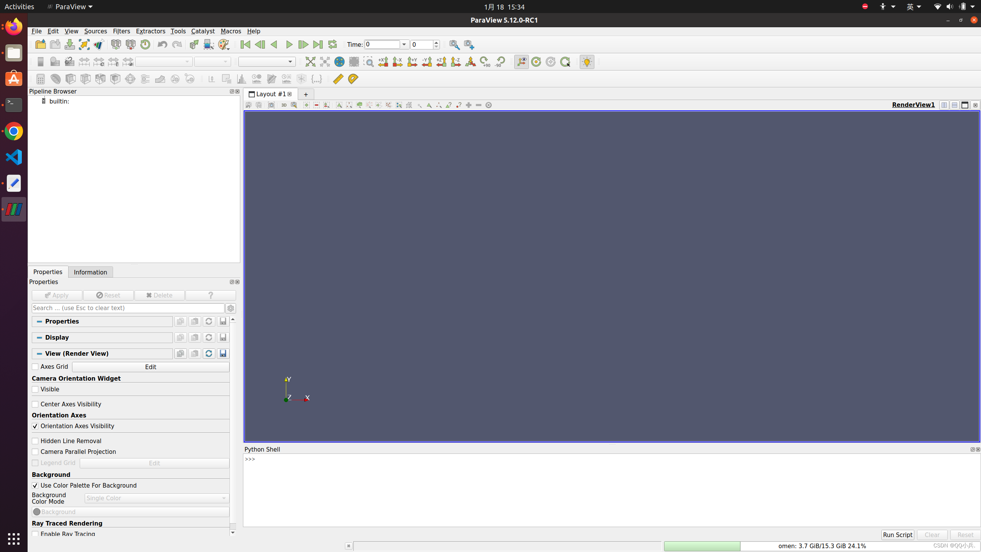Click the Play animation button
The height and width of the screenshot is (552, 981).
tap(289, 44)
